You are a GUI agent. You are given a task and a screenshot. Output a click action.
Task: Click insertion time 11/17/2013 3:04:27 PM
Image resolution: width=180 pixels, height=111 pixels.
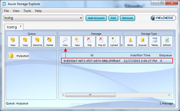click(140, 61)
